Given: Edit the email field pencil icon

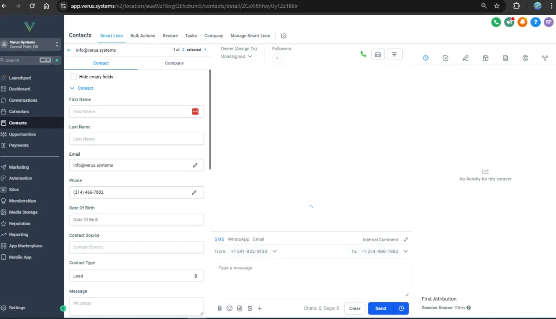Looking at the screenshot, I should click(x=195, y=165).
